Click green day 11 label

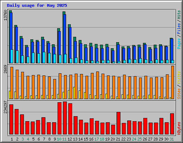click(x=64, y=139)
